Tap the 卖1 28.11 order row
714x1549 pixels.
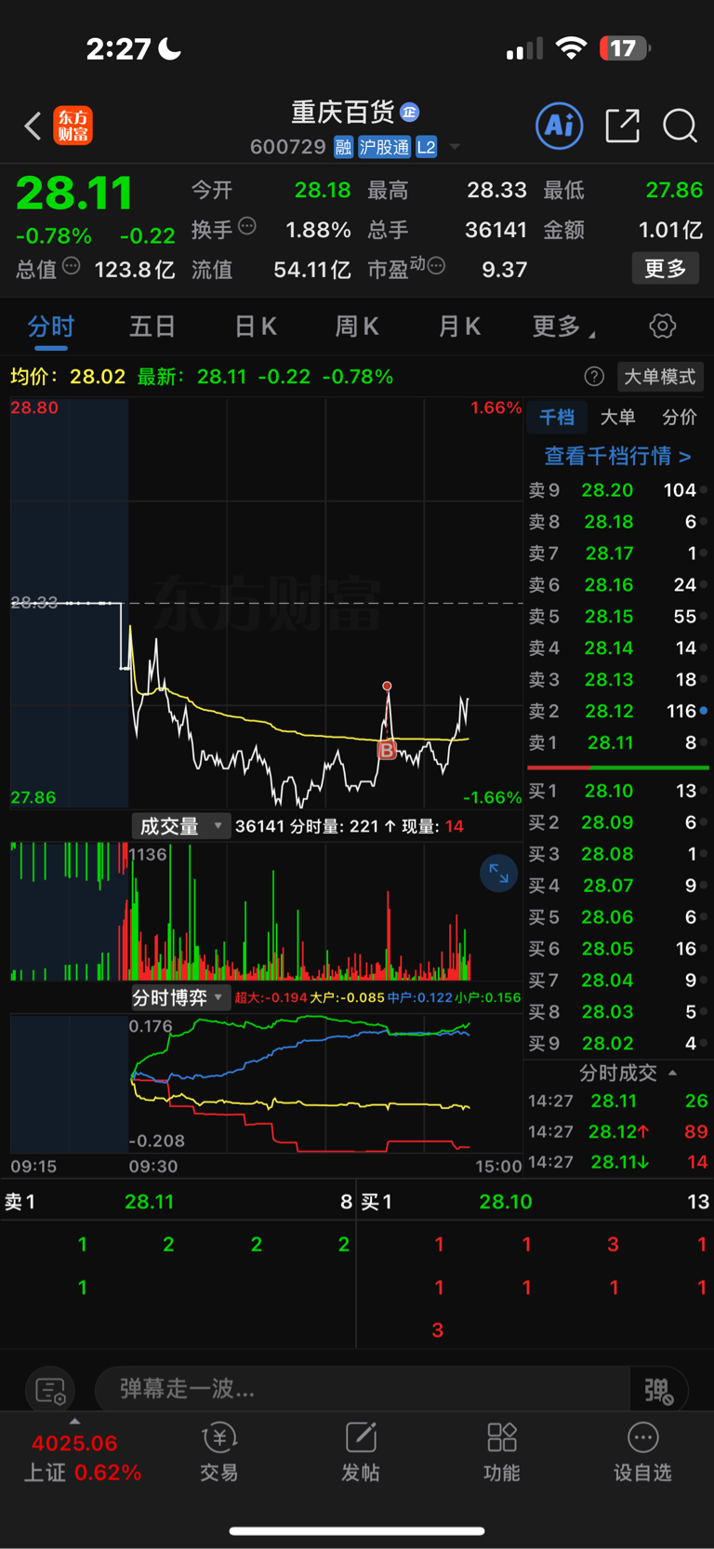(x=617, y=742)
